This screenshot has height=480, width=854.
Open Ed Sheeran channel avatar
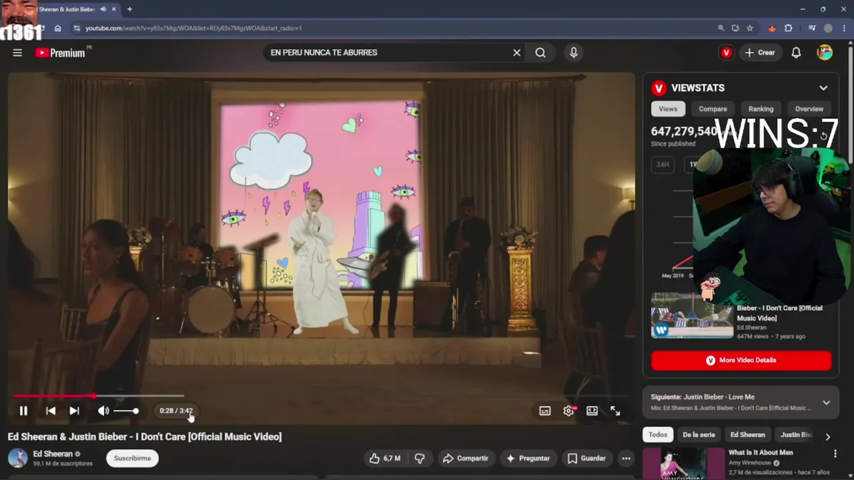[17, 458]
